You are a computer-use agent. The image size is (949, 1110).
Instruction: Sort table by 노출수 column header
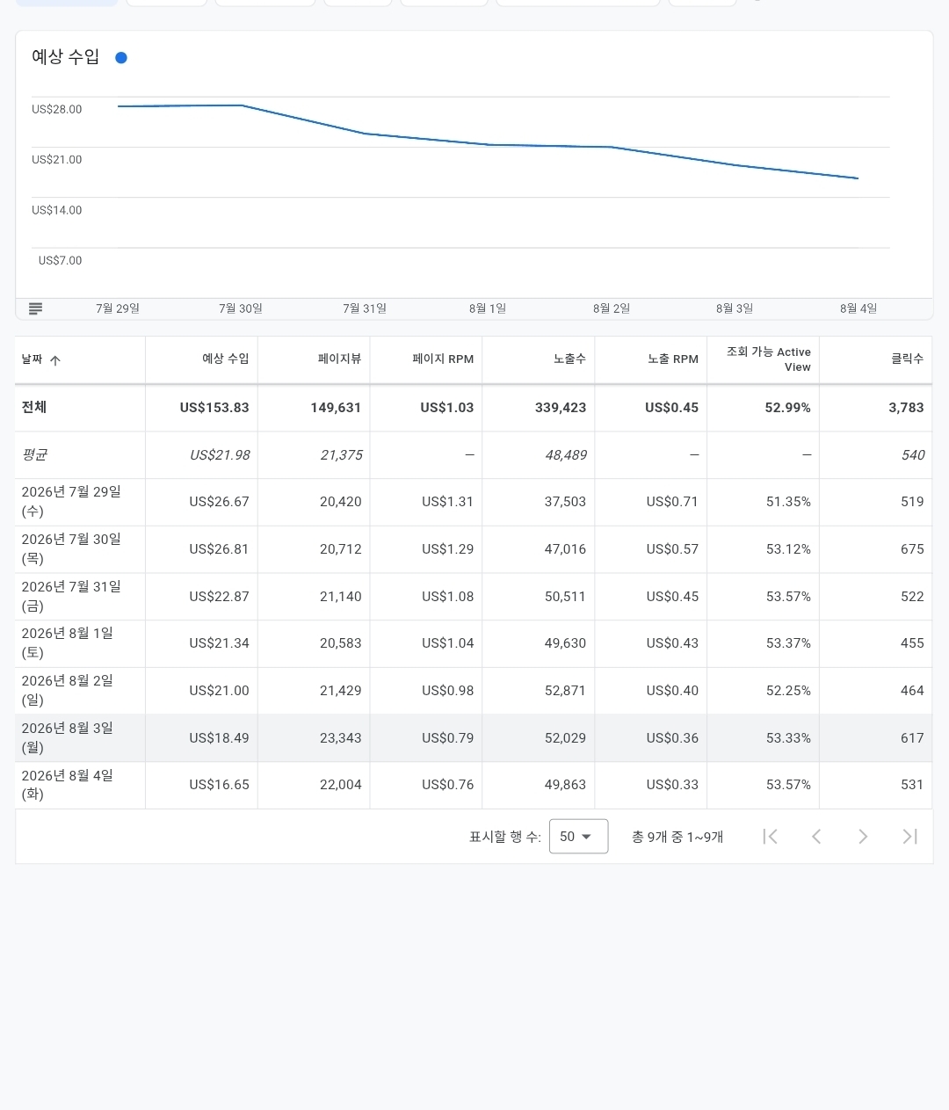coord(569,359)
